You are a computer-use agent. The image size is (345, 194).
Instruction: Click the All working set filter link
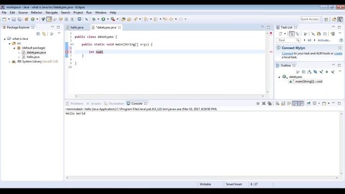(x=309, y=40)
